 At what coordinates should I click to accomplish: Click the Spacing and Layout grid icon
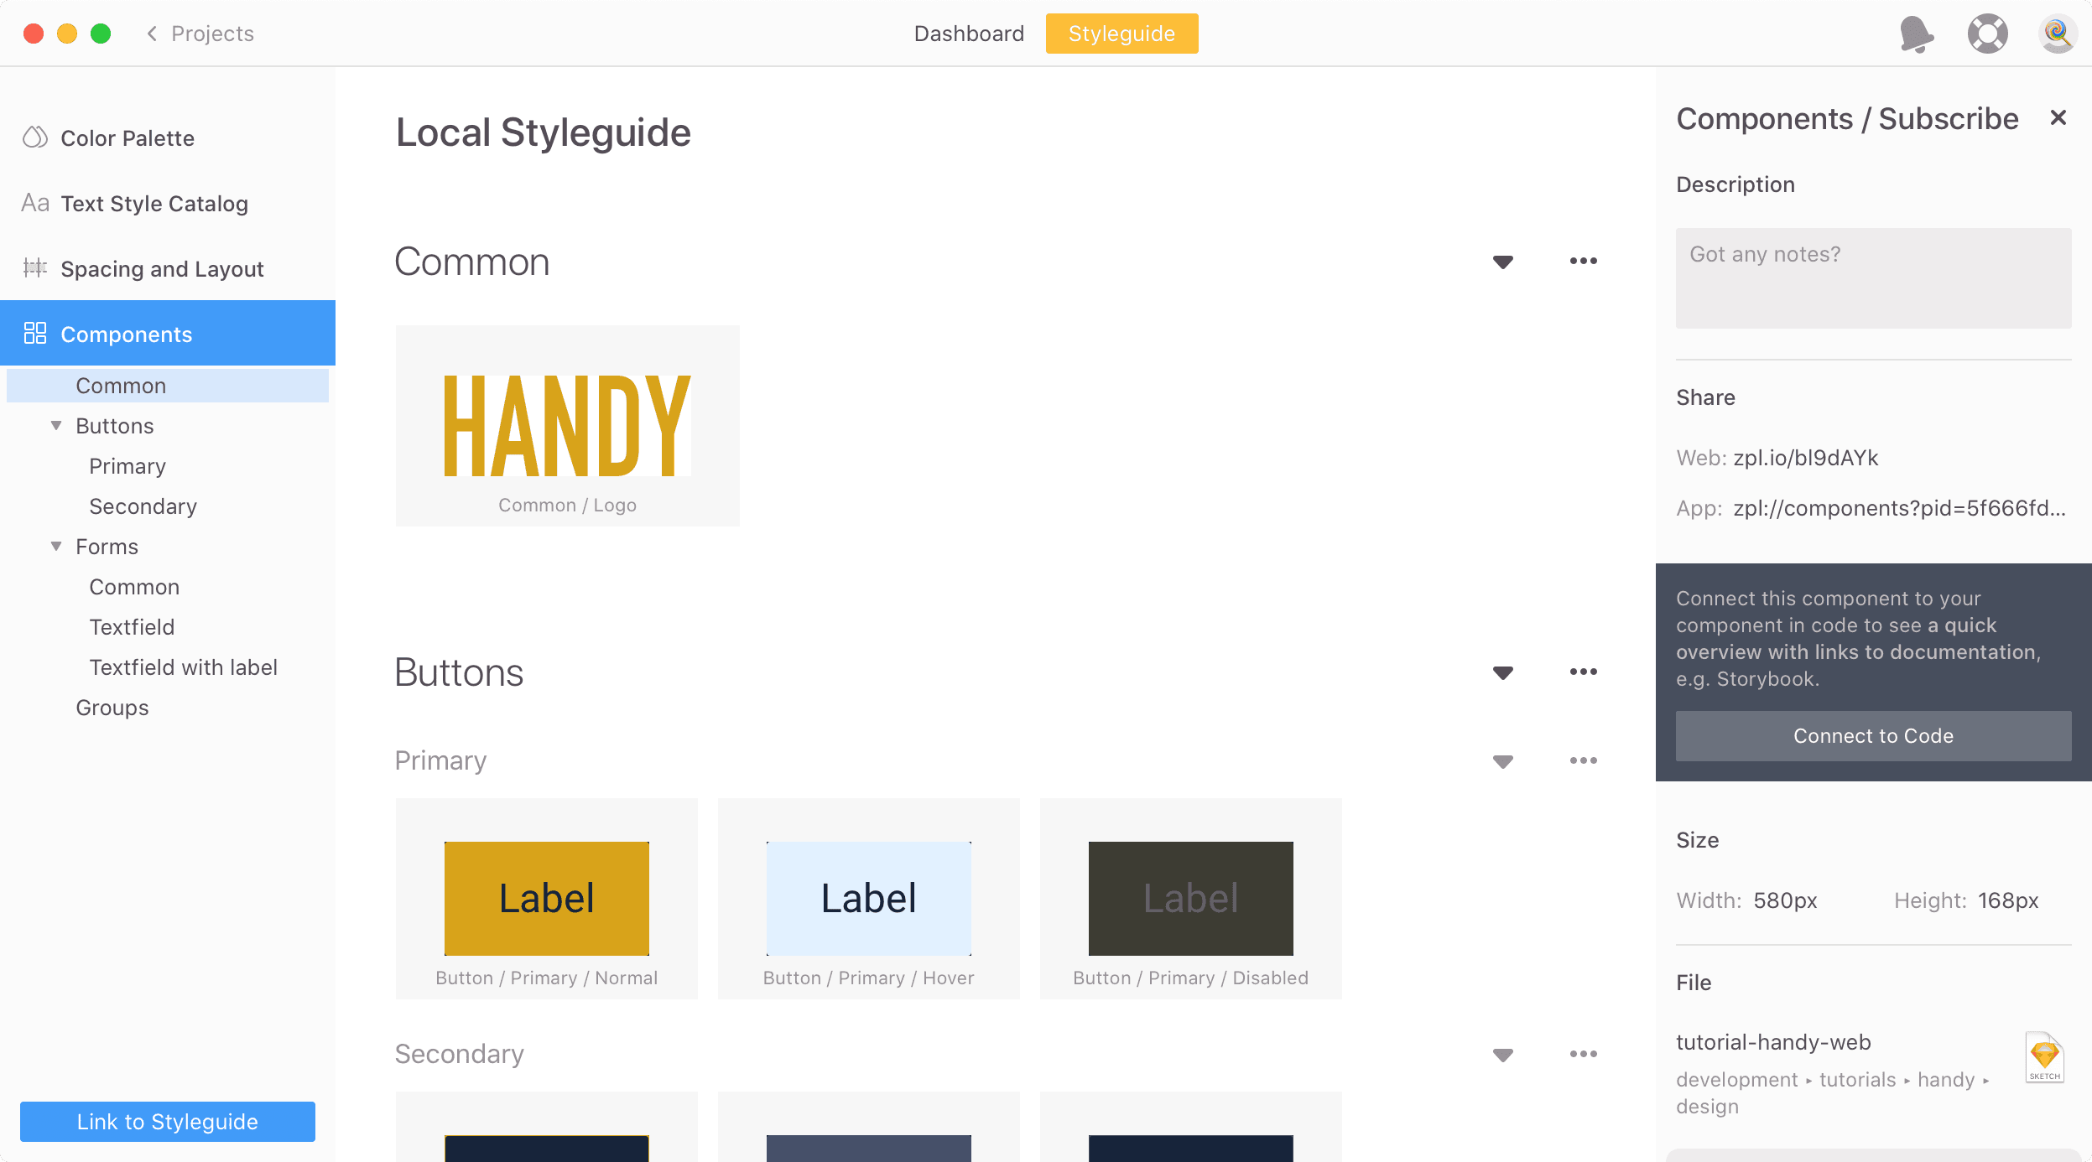(34, 268)
